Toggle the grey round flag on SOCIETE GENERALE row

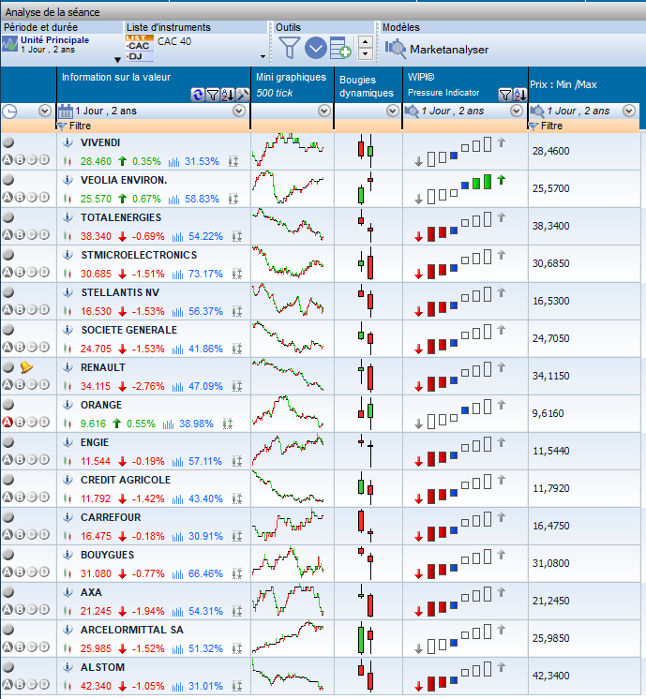coord(8,330)
